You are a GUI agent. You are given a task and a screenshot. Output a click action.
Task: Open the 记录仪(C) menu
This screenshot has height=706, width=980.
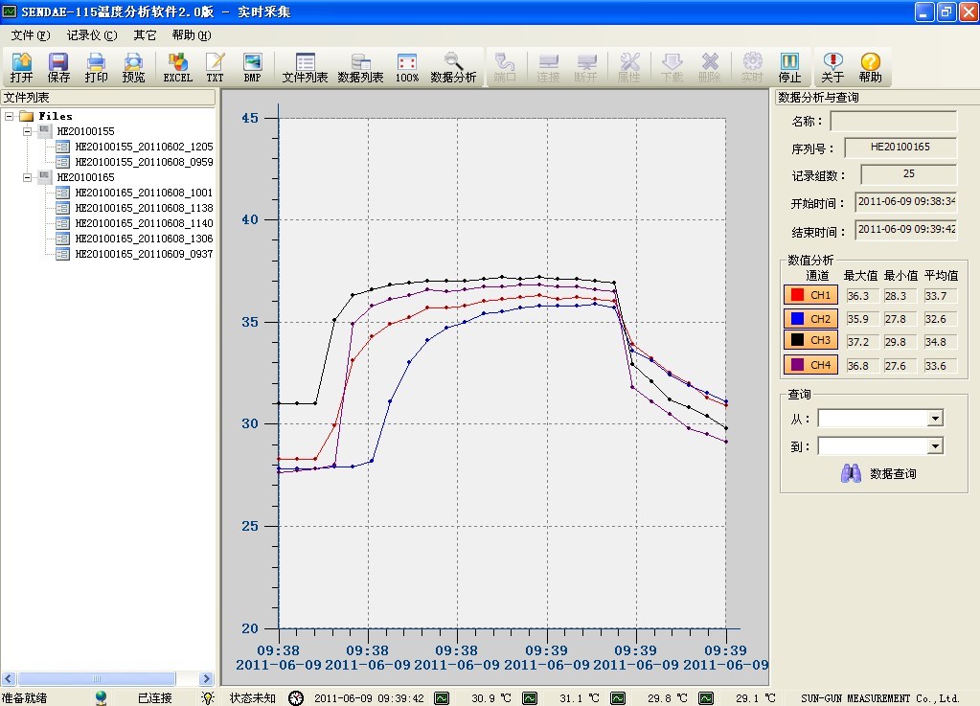91,35
